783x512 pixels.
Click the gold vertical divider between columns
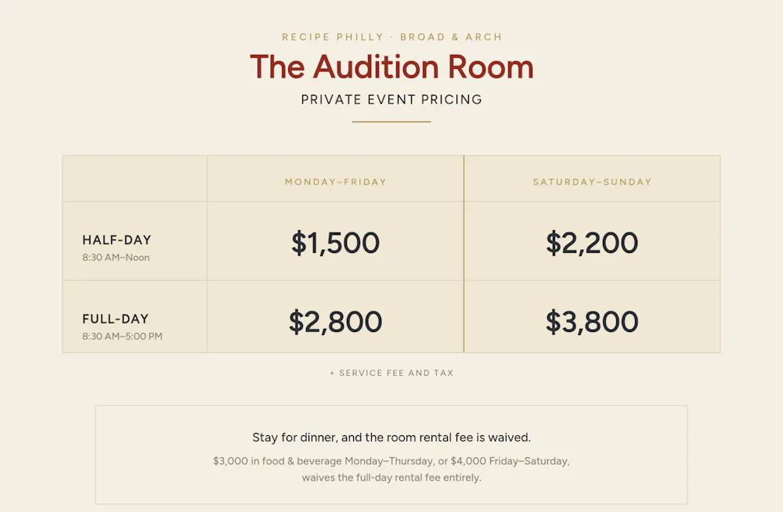464,254
